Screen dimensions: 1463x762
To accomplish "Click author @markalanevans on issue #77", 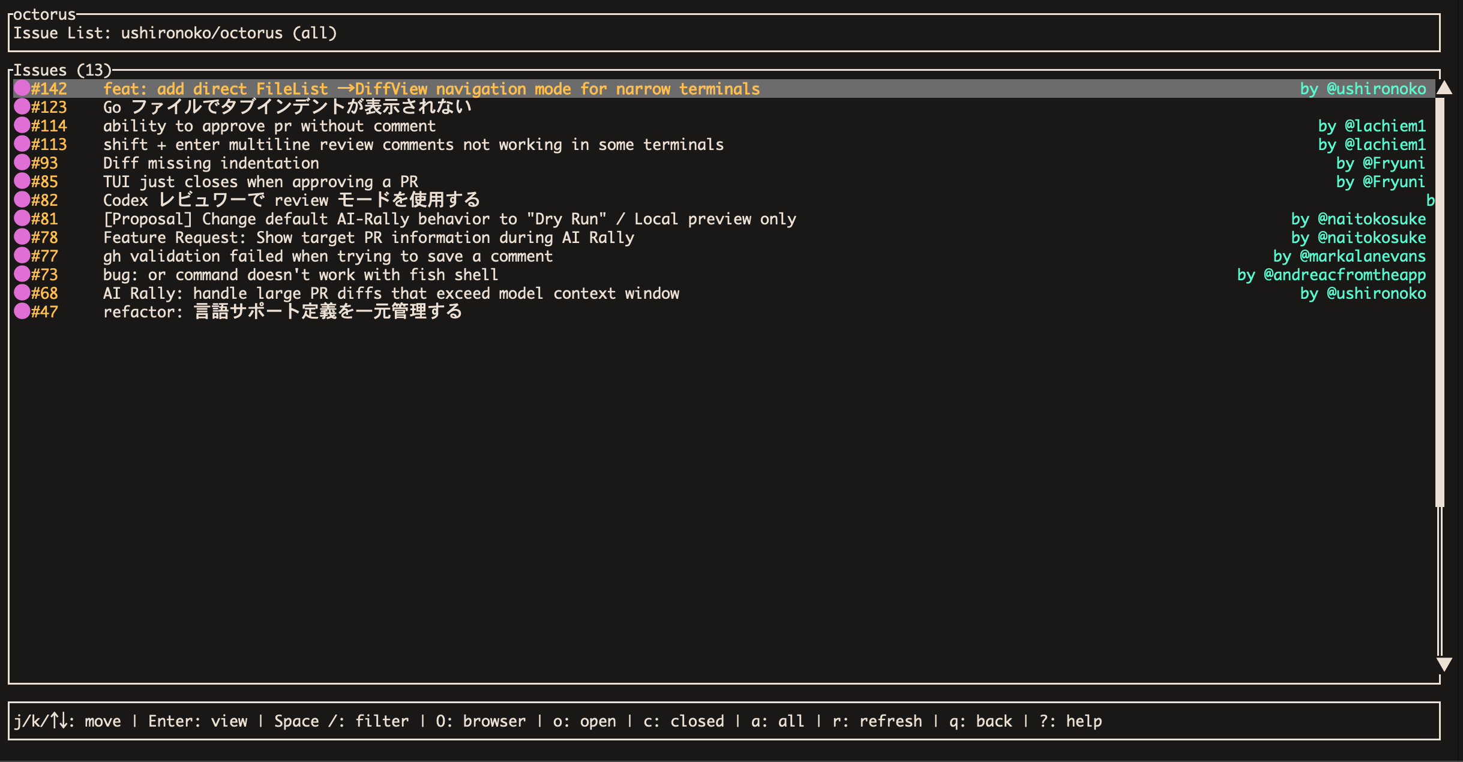I will click(x=1363, y=256).
